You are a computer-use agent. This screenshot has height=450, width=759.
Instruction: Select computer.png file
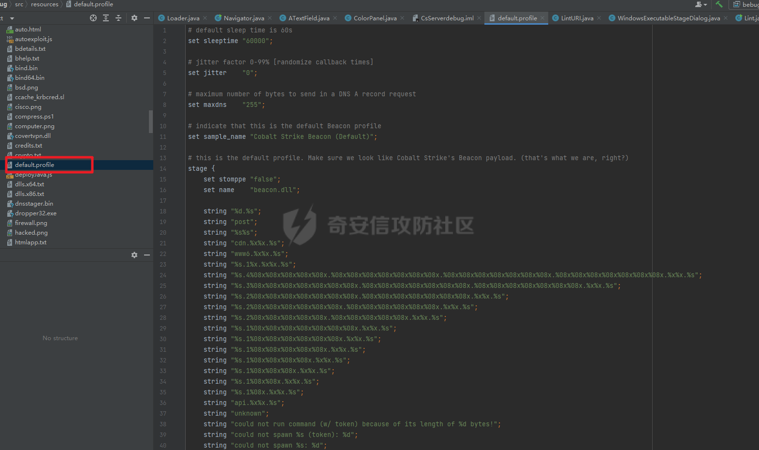[35, 126]
